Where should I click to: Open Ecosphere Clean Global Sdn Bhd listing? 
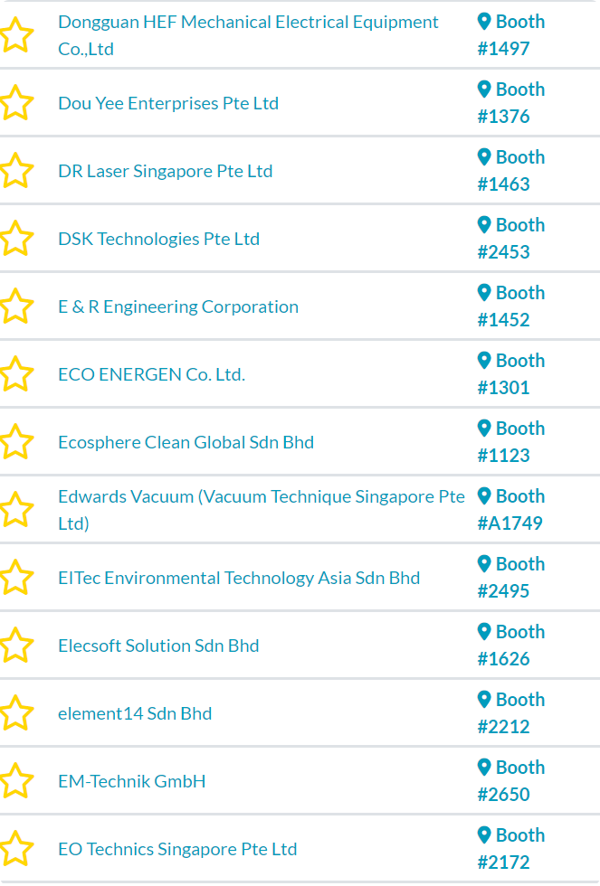coord(186,442)
